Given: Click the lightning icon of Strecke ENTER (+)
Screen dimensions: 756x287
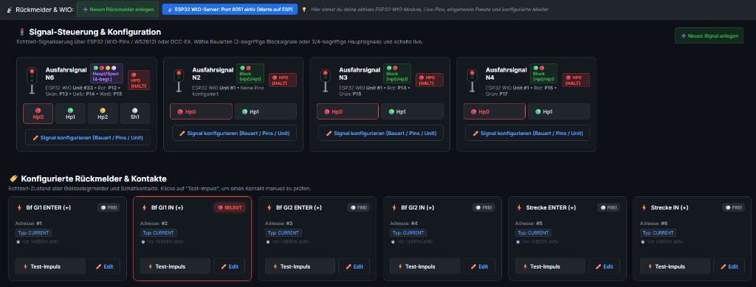Looking at the screenshot, I should click(519, 207).
